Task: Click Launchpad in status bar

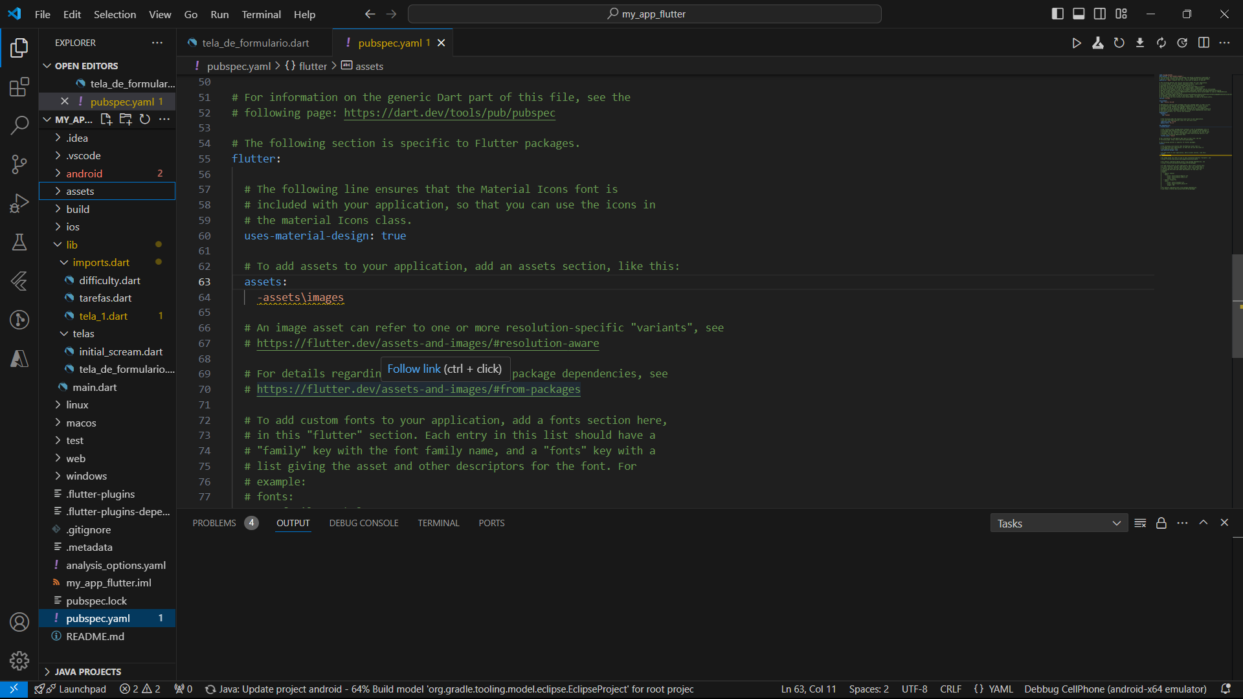Action: (x=71, y=689)
